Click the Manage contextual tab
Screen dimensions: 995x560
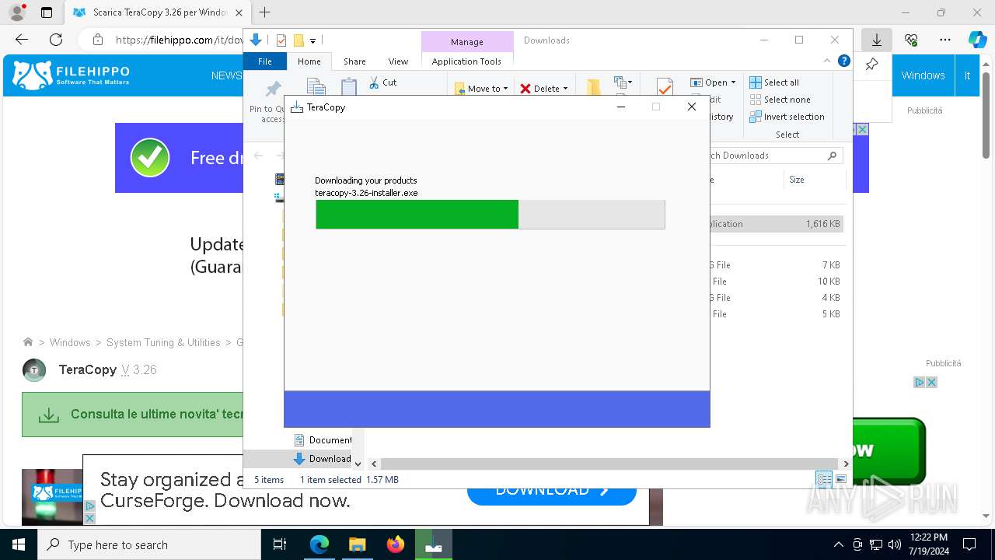[466, 42]
